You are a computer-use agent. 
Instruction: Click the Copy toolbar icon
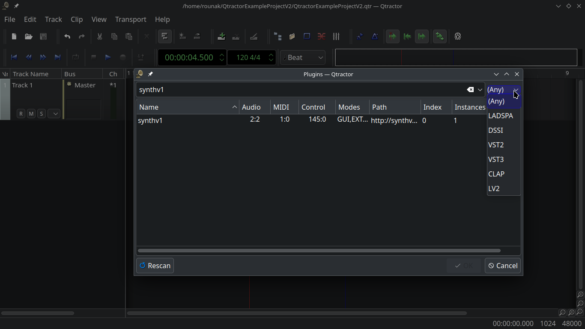114,36
